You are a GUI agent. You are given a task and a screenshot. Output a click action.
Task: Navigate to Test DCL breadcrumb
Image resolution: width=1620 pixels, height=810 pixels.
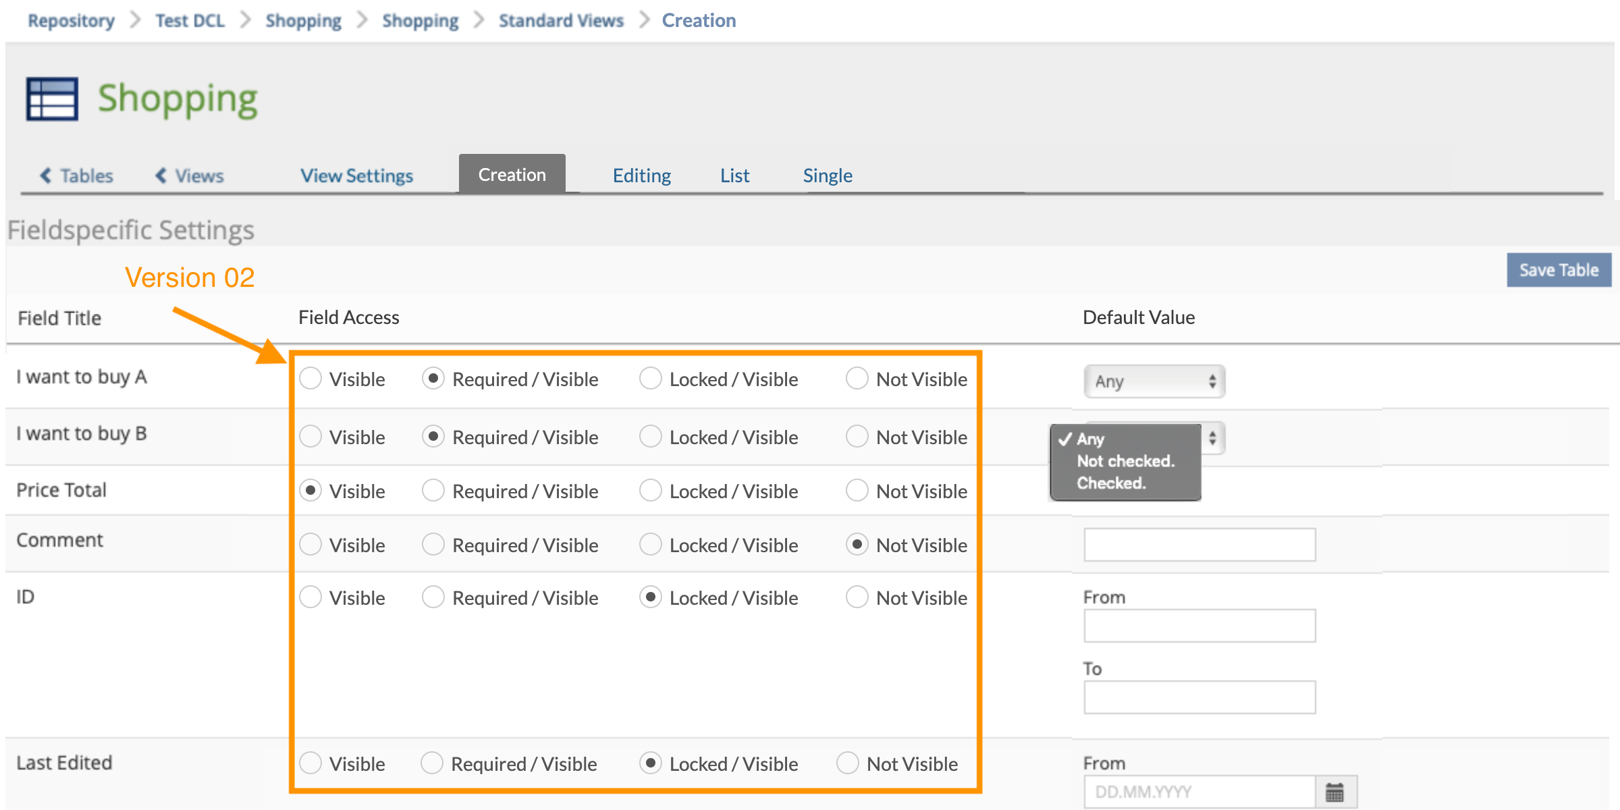(190, 20)
